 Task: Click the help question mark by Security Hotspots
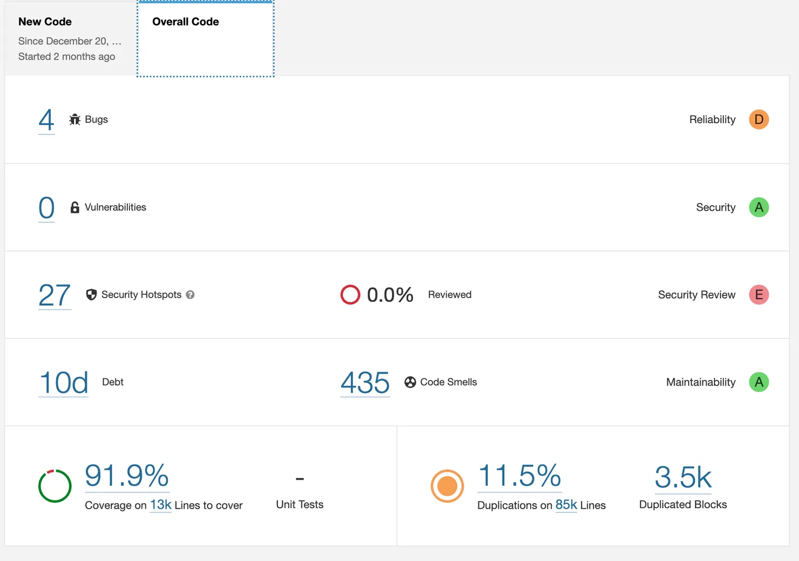click(x=190, y=295)
